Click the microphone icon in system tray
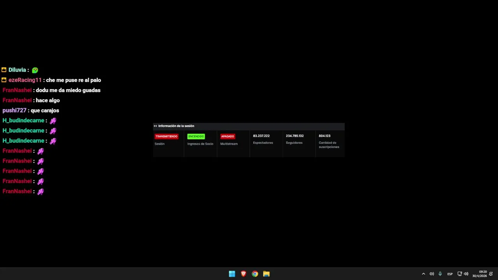498x280 pixels. click(440, 274)
